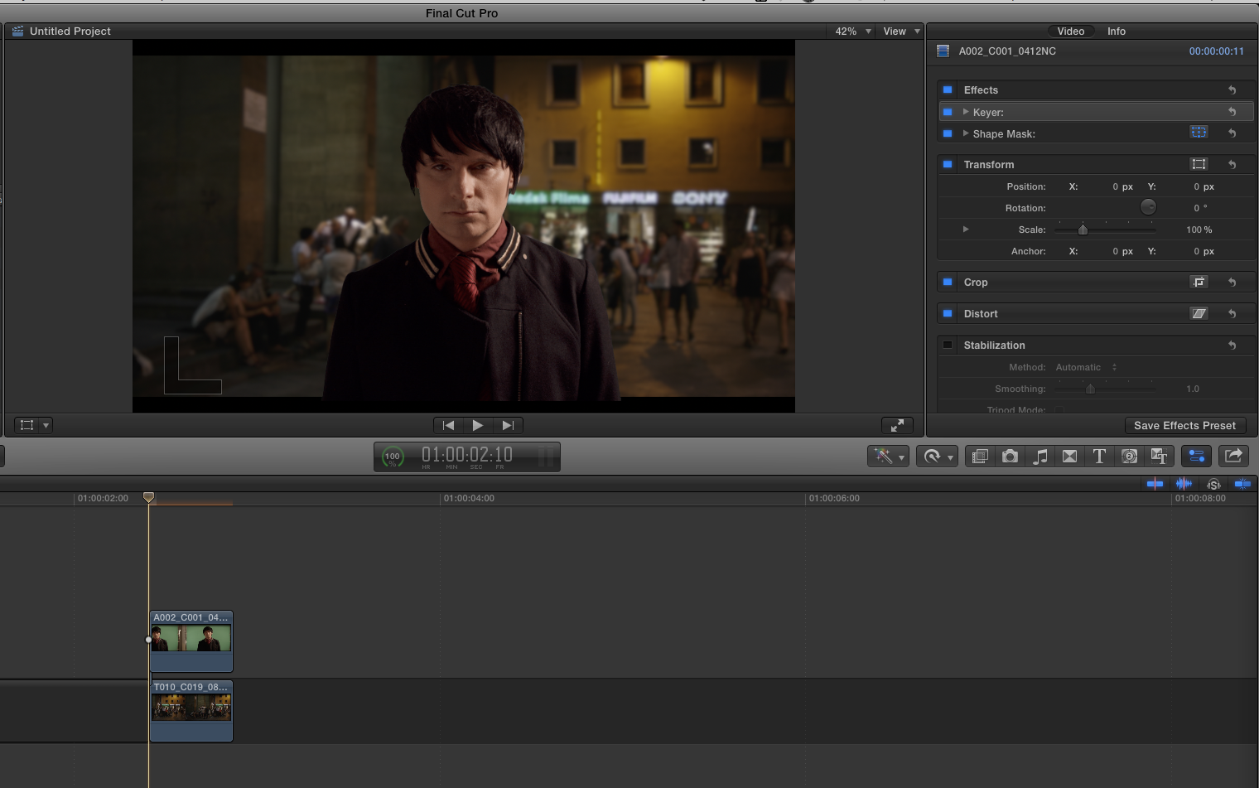1259x788 pixels.
Task: Open the Photos browser camera icon
Action: pos(1010,456)
